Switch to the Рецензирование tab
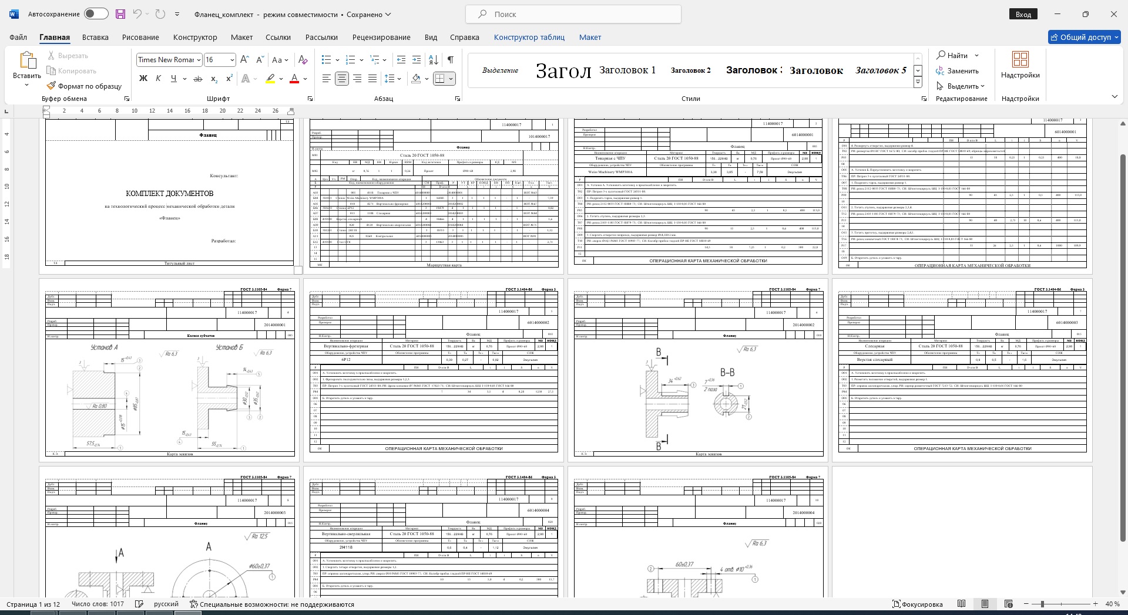Screen dimensions: 1128x615 click(x=381, y=37)
